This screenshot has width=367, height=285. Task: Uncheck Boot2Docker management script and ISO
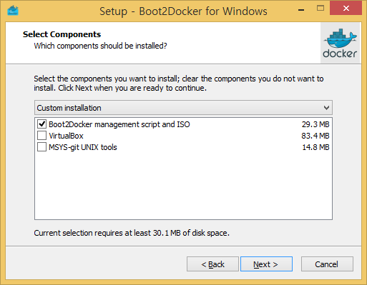click(42, 124)
